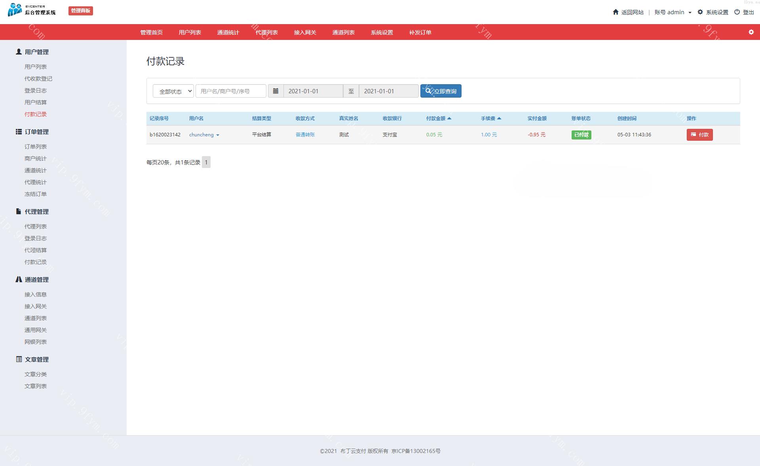The width and height of the screenshot is (760, 466).
Task: Expand the chuncheng username dropdown arrow
Action: (218, 135)
